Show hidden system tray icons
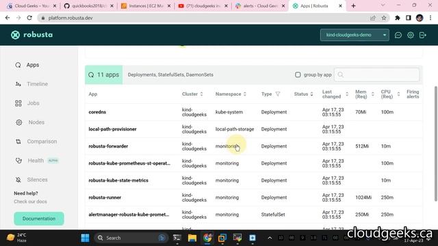Image resolution: width=438 pixels, height=246 pixels. (270, 238)
